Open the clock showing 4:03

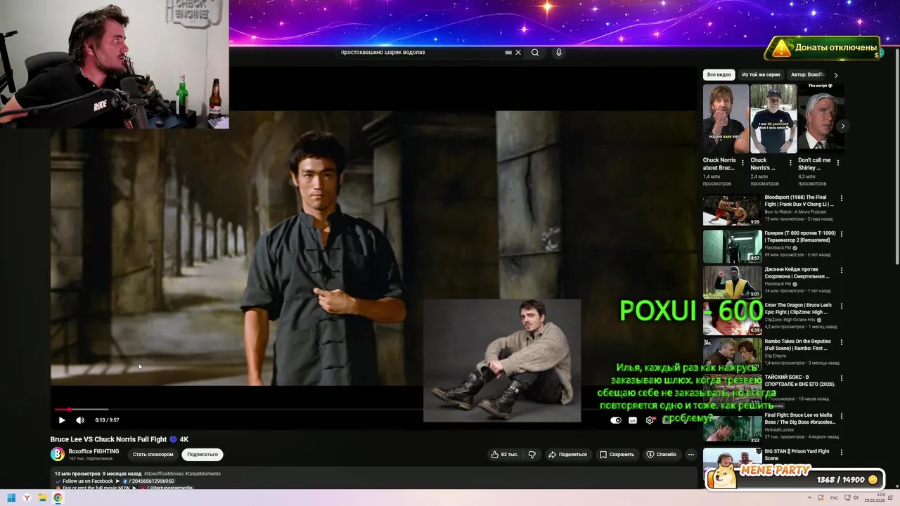(x=875, y=498)
